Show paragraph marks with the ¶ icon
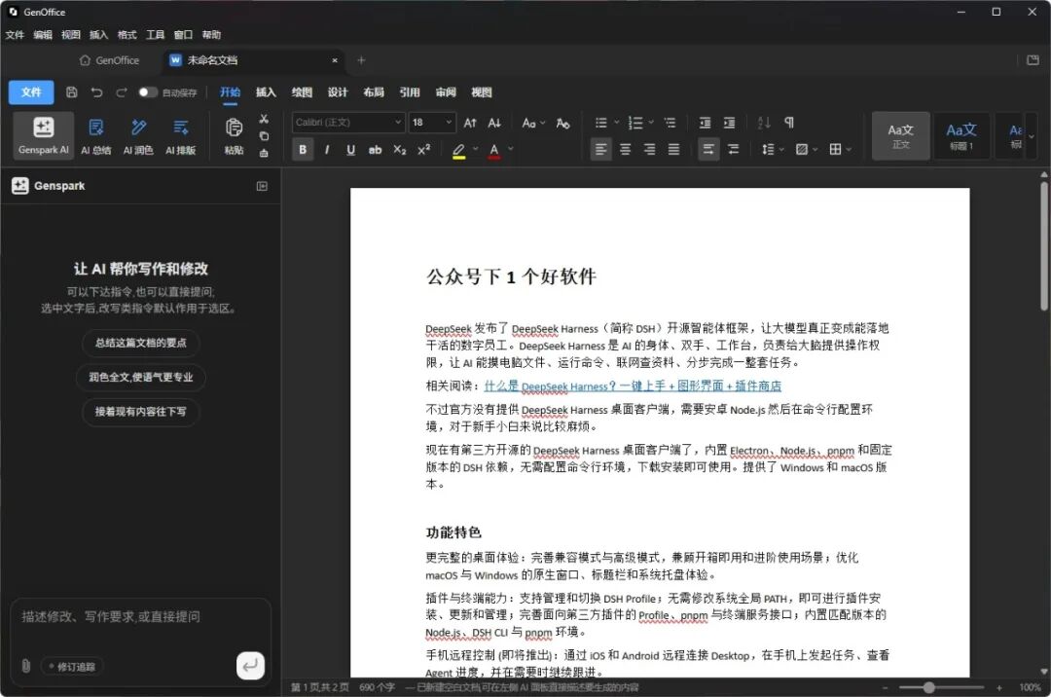This screenshot has width=1051, height=697. pos(789,123)
